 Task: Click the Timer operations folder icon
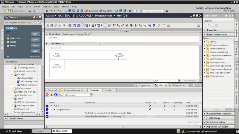coord(207,49)
